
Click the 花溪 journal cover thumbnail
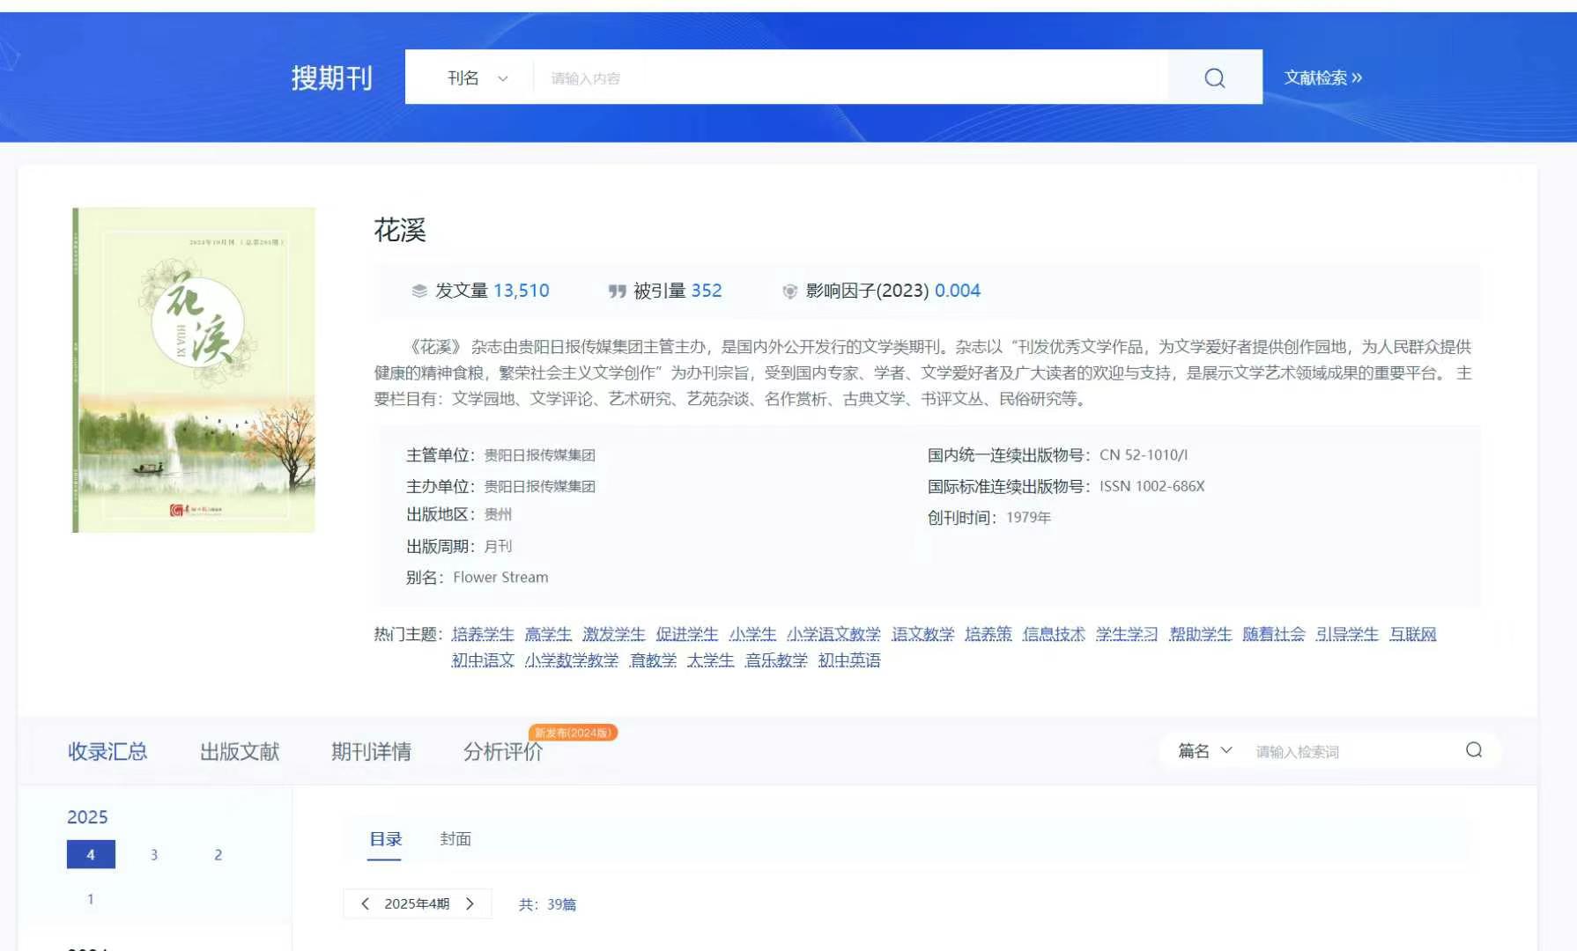[194, 370]
